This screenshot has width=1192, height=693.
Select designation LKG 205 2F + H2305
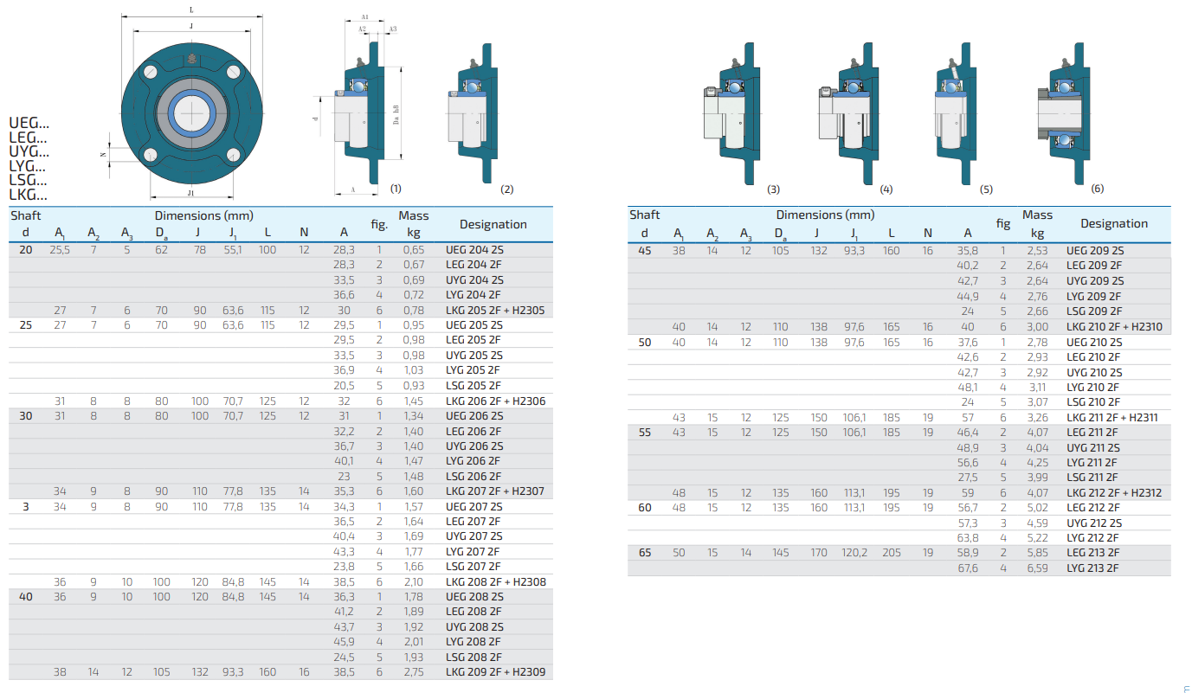(x=495, y=310)
